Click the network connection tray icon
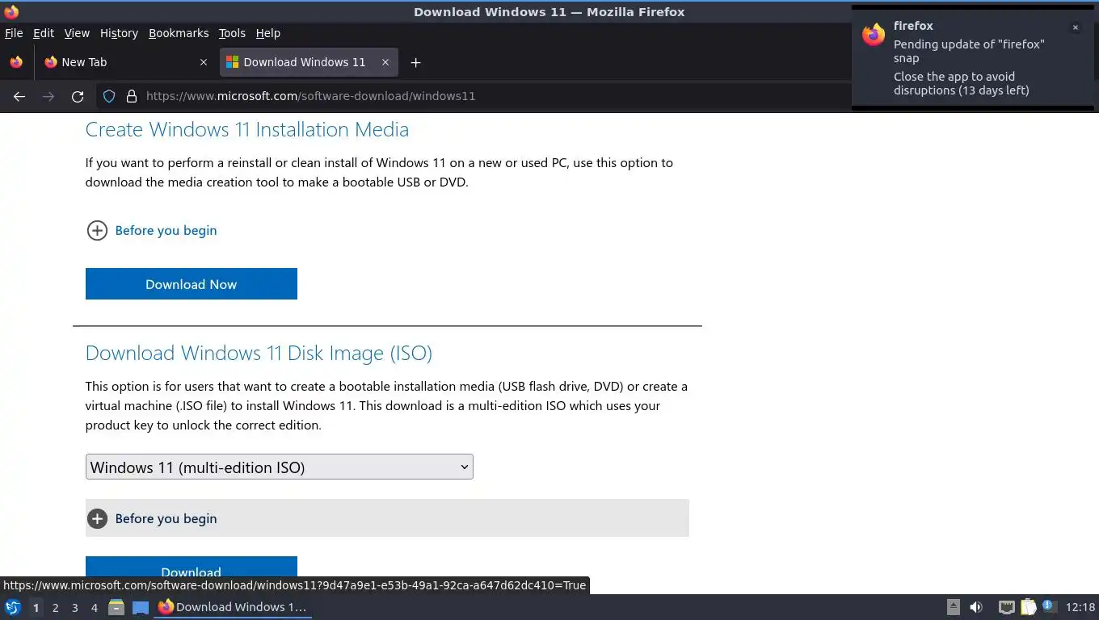Viewport: 1099px width, 620px height. point(1006,607)
